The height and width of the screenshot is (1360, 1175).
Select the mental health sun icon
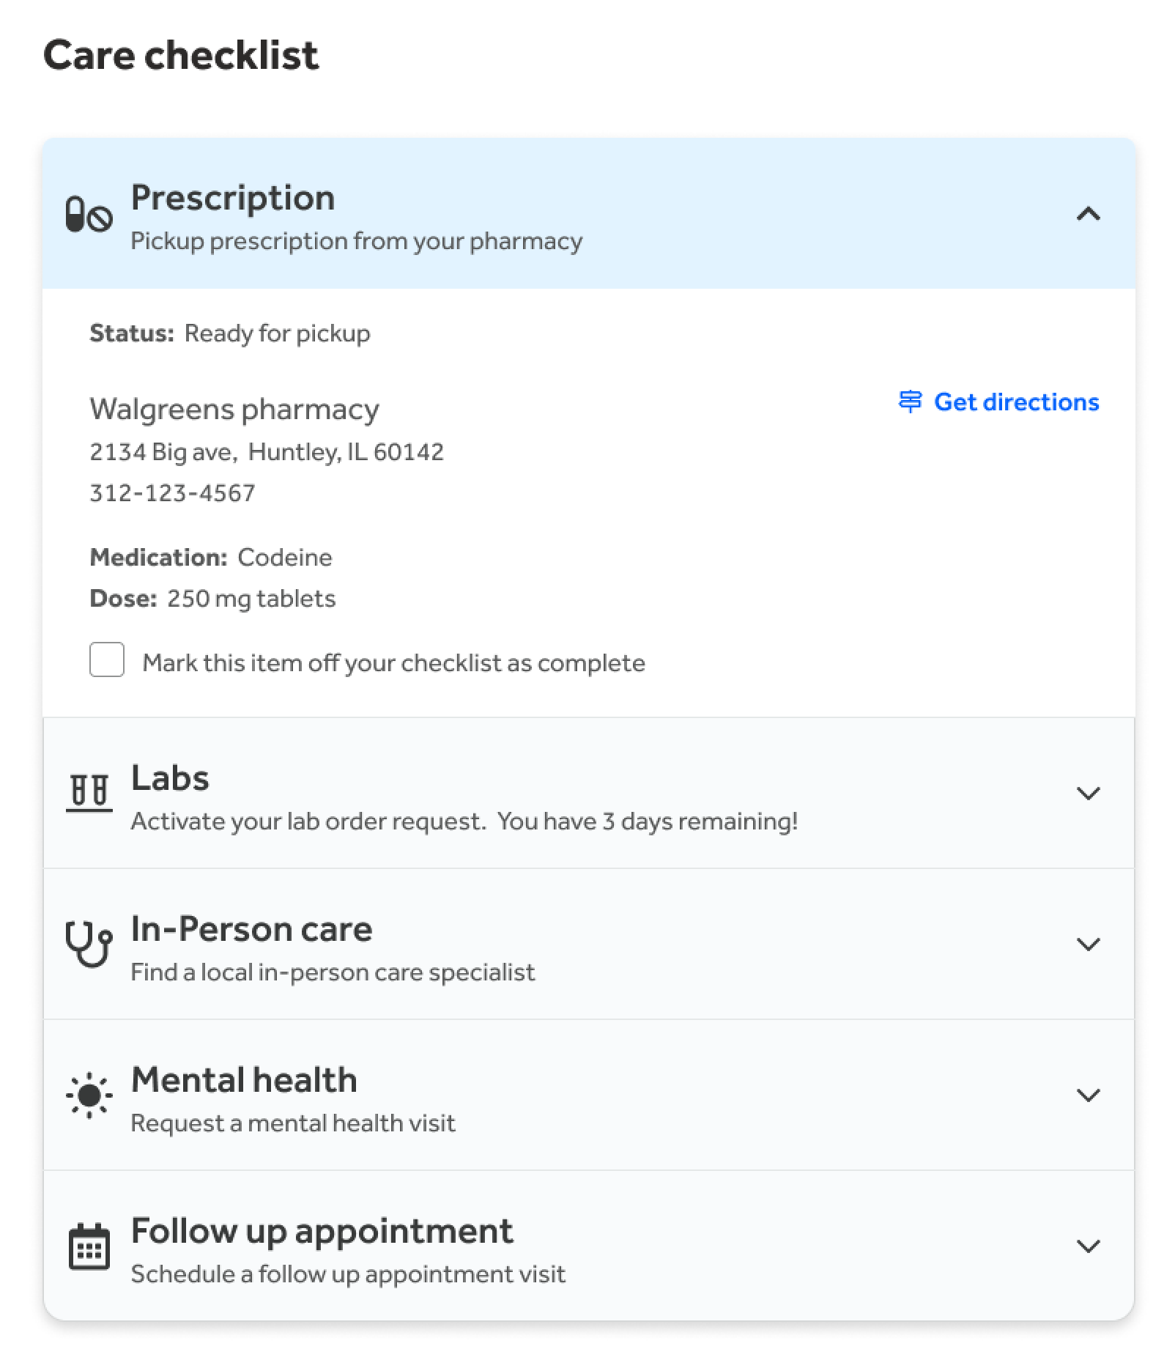89,1095
